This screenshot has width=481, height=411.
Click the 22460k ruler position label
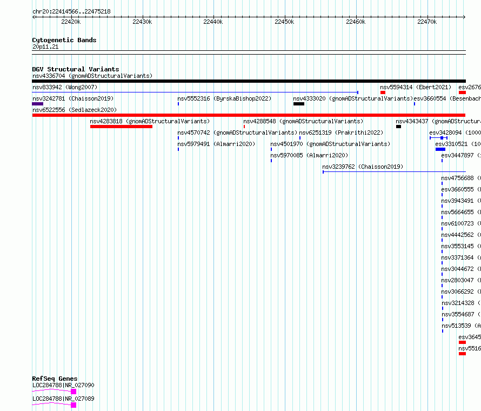[x=356, y=22]
